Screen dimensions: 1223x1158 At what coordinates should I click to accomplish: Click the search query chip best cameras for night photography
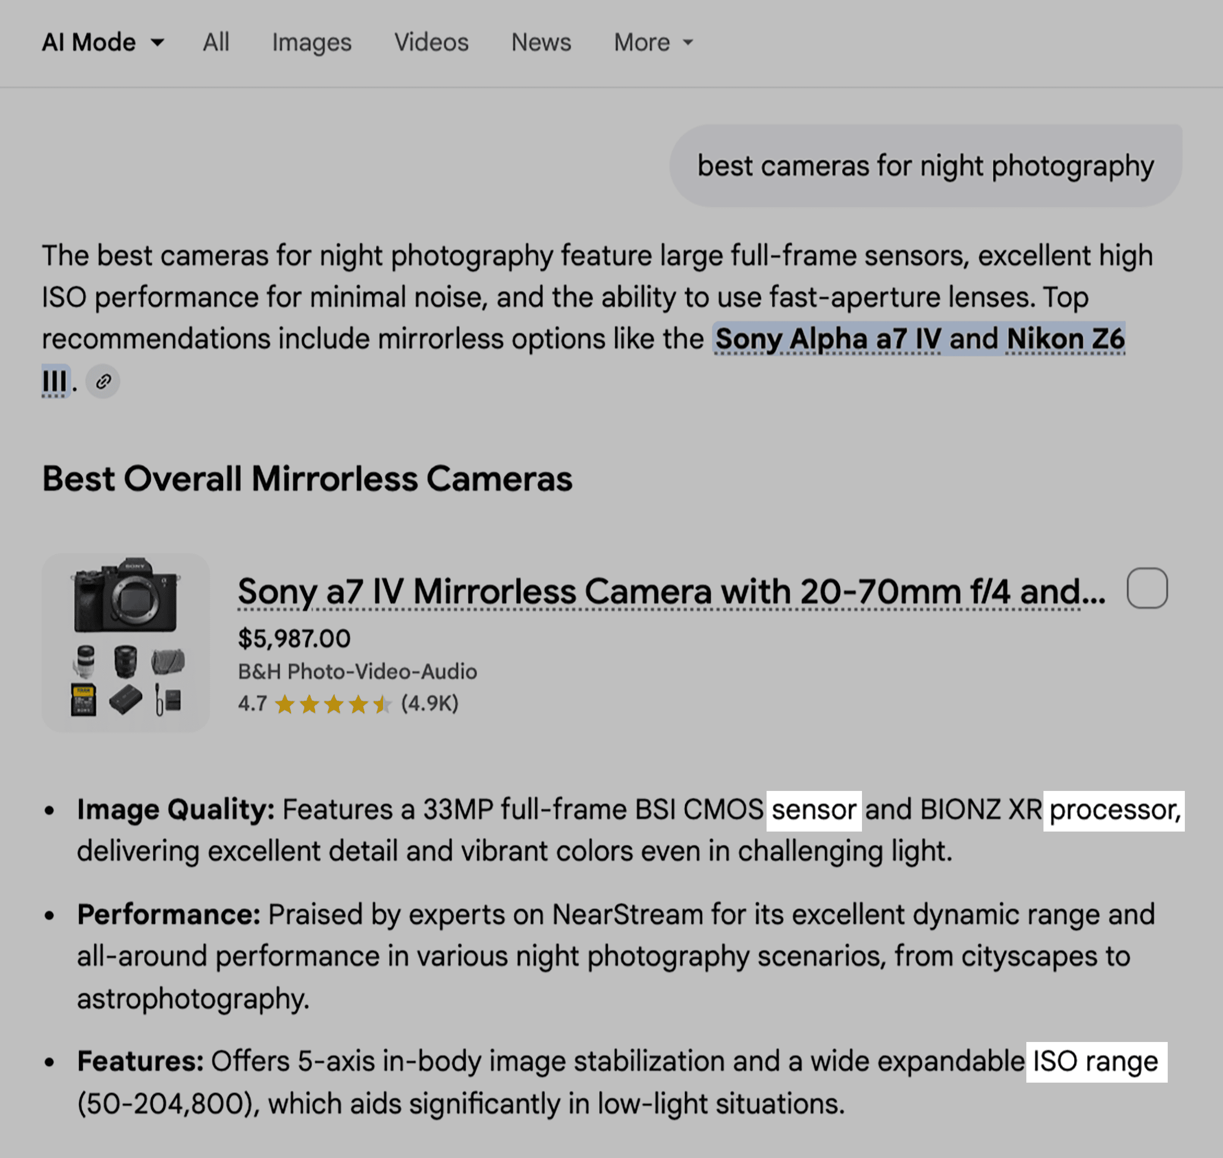[x=925, y=164]
